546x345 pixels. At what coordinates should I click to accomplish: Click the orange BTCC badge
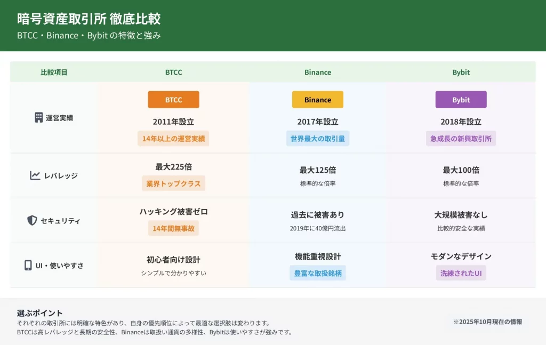173,100
